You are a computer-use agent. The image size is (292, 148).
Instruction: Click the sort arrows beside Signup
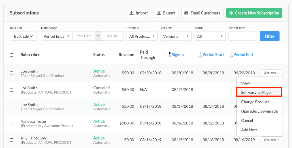pos(170,55)
